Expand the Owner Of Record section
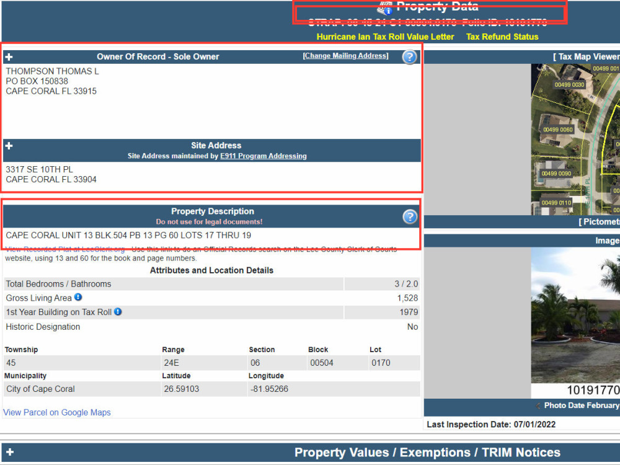Screen dimensions: 620x465 pyautogui.click(x=9, y=57)
